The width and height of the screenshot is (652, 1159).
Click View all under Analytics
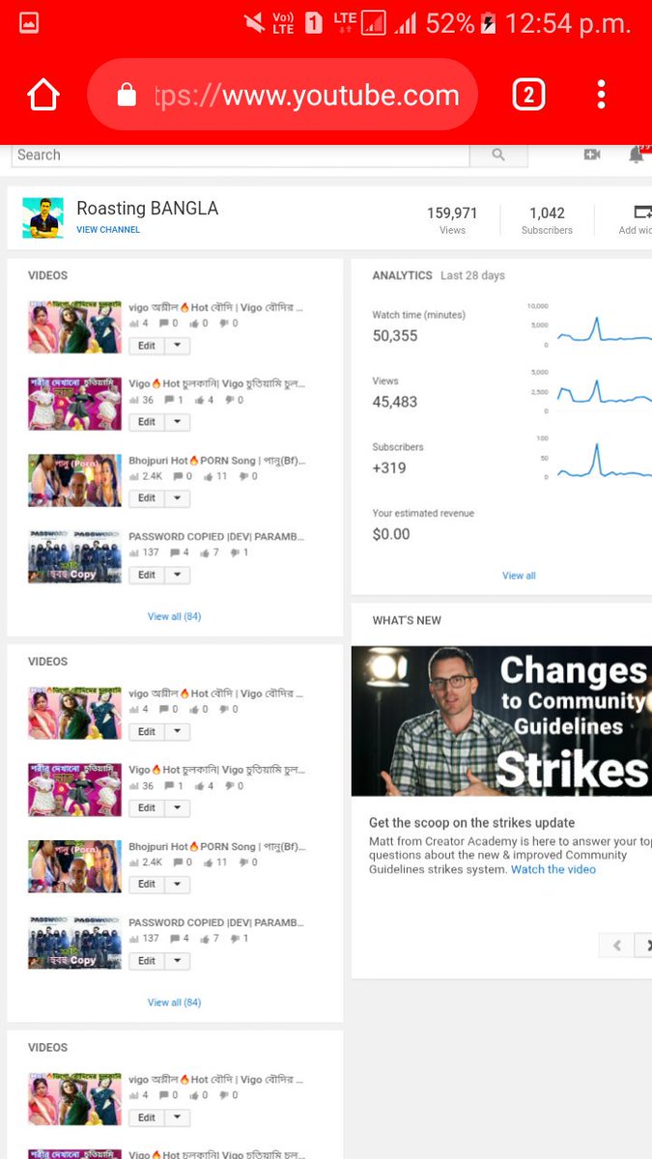(x=519, y=576)
